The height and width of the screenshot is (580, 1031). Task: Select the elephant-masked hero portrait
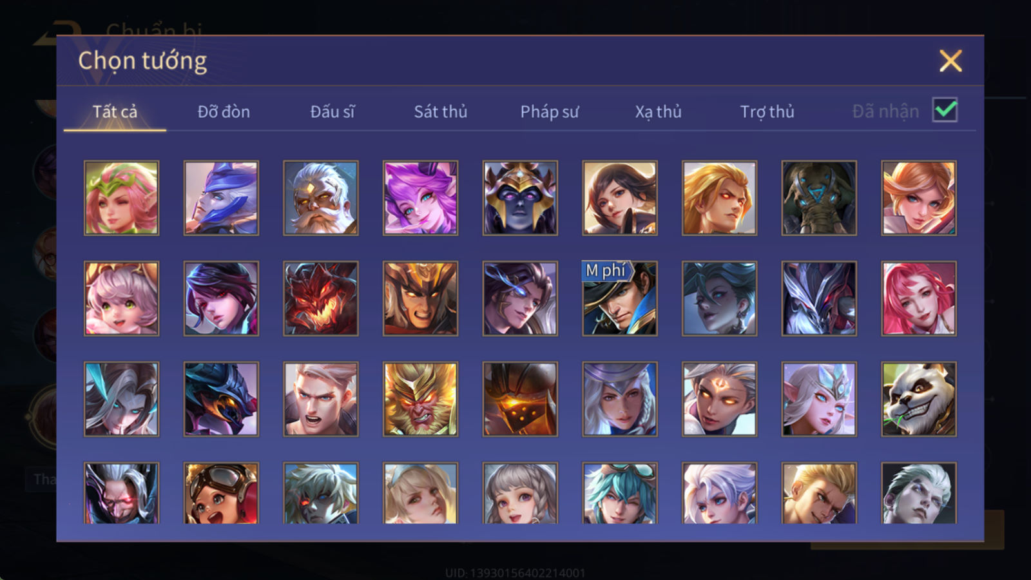tap(819, 198)
